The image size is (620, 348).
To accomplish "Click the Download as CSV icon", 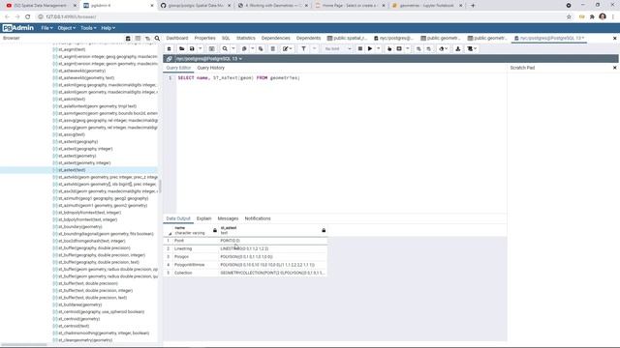I will [458, 49].
